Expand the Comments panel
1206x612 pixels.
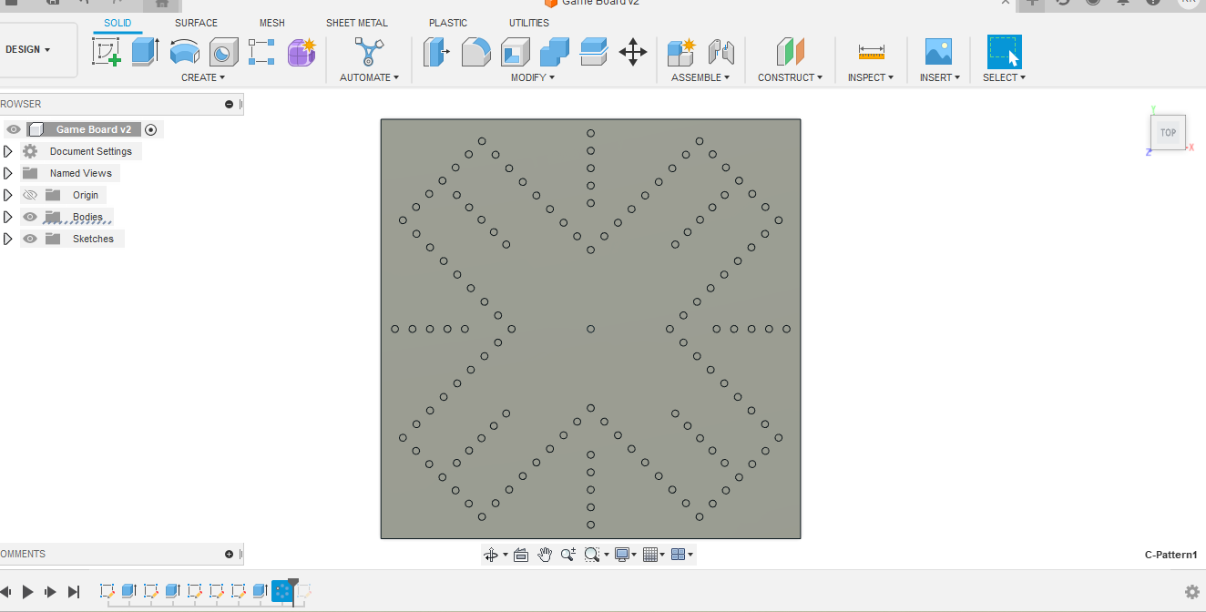tap(230, 554)
